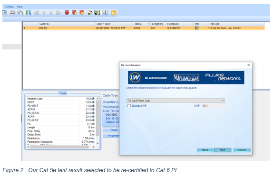Open the TIA Cat 6 Perm. Link dropdown
Screen dimensions: 274x176
click(x=175, y=101)
